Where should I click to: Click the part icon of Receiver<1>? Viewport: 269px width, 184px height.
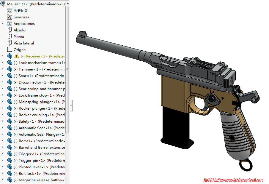coord(10,56)
